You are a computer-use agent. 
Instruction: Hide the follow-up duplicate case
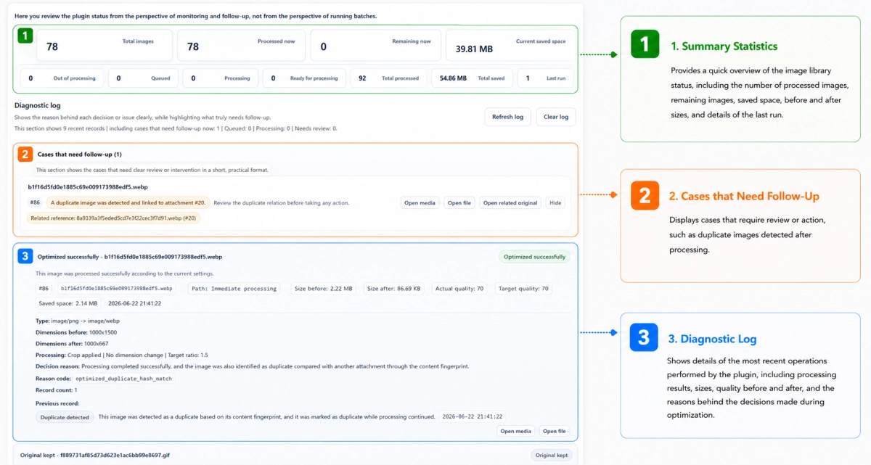pos(555,203)
